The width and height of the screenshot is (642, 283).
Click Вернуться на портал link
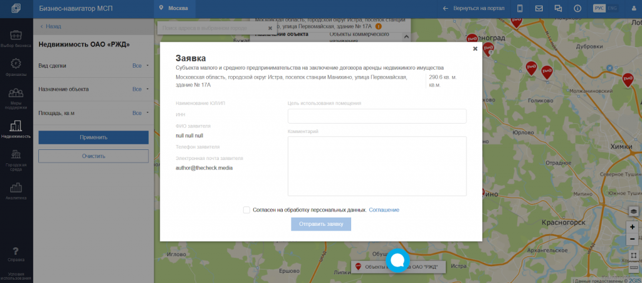[x=474, y=8]
